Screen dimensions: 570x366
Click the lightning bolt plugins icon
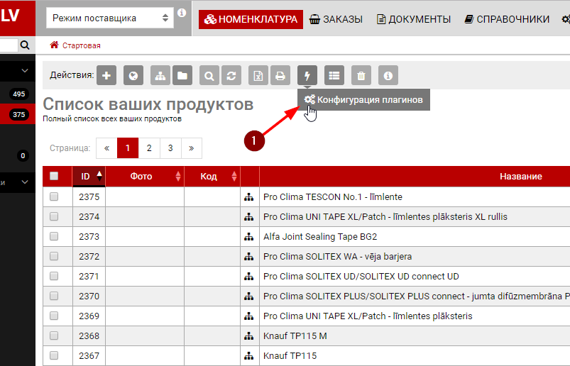(x=307, y=75)
